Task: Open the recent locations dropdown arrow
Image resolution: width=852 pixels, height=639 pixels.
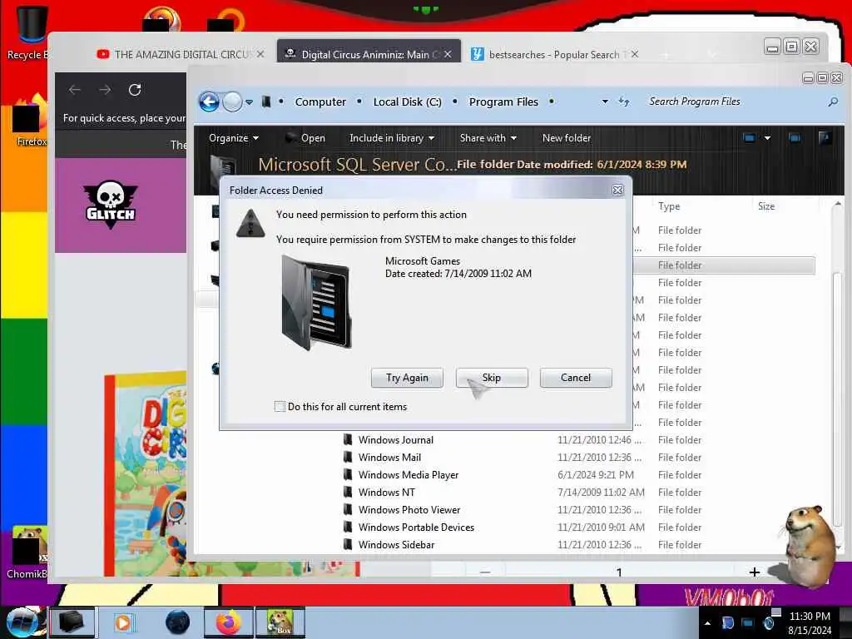Action: (249, 102)
